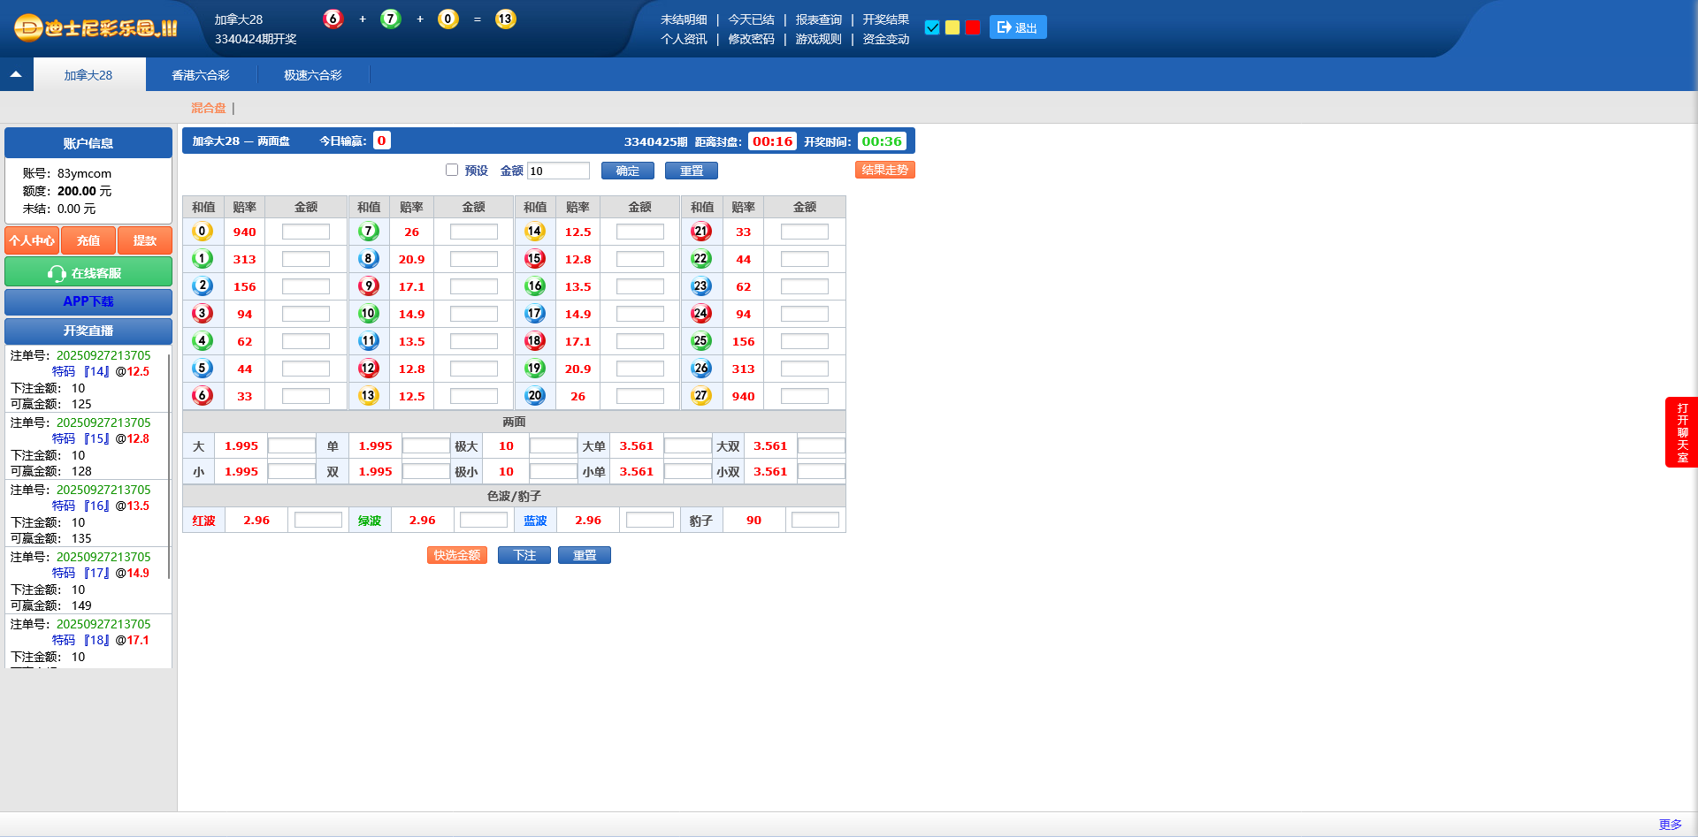Switch to the 极速六合彩 tab
1698x837 pixels.
(x=313, y=75)
